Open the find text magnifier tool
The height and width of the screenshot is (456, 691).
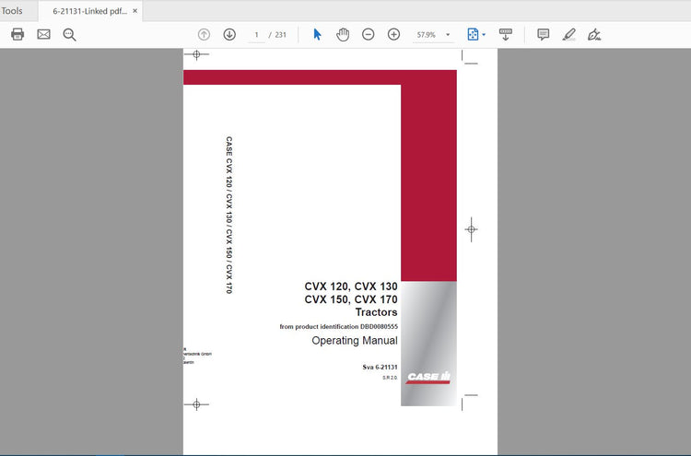(69, 34)
